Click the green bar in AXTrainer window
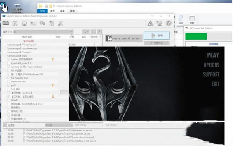Viewport: 233px width, 146px height. click(196, 36)
